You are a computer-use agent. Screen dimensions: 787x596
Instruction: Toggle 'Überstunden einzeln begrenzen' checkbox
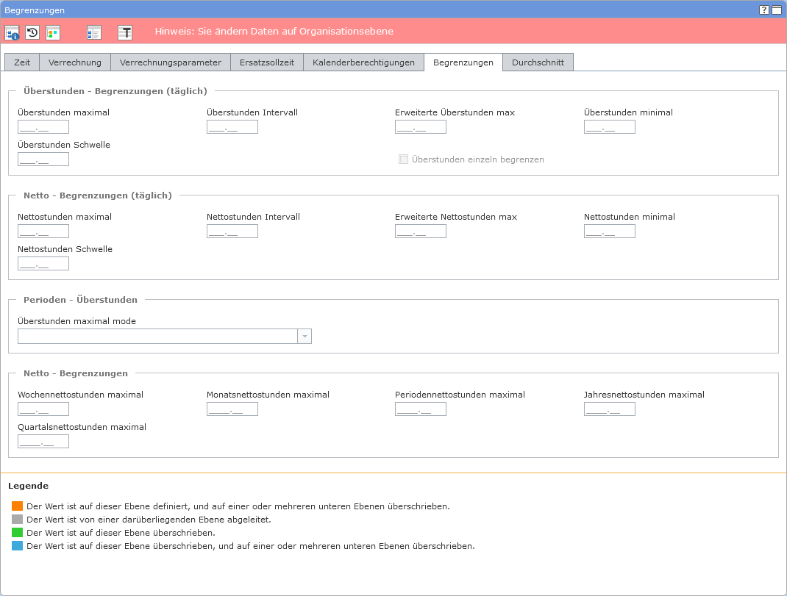pos(403,159)
